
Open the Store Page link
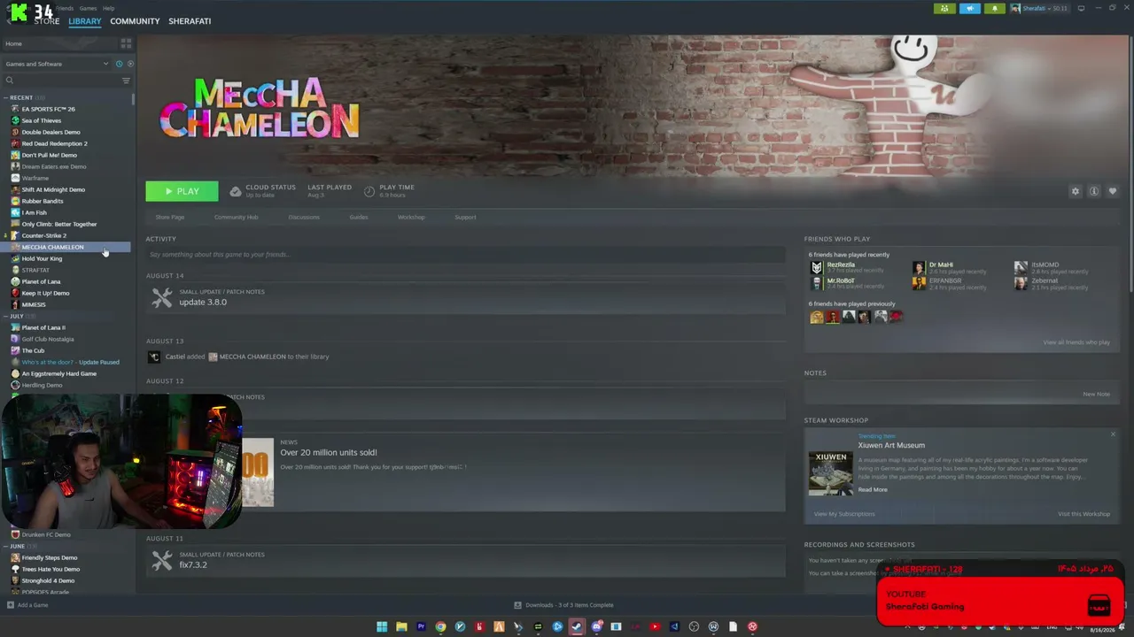170,217
